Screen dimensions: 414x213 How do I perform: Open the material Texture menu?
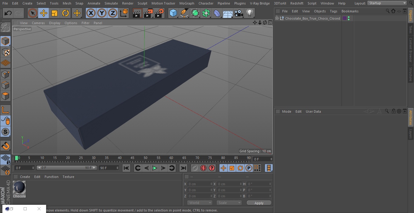68,177
